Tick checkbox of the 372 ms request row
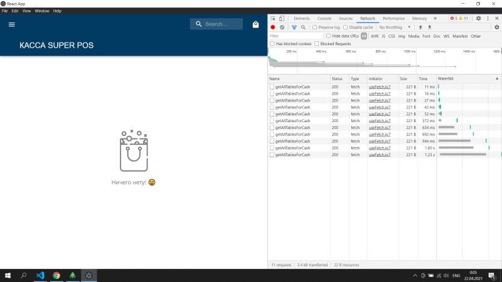502x282 pixels. (x=272, y=121)
